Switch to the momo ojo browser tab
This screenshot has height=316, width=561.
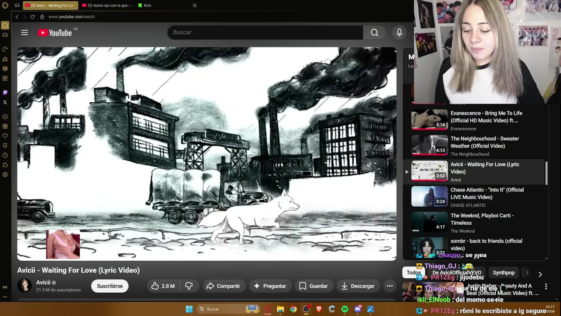pyautogui.click(x=107, y=5)
